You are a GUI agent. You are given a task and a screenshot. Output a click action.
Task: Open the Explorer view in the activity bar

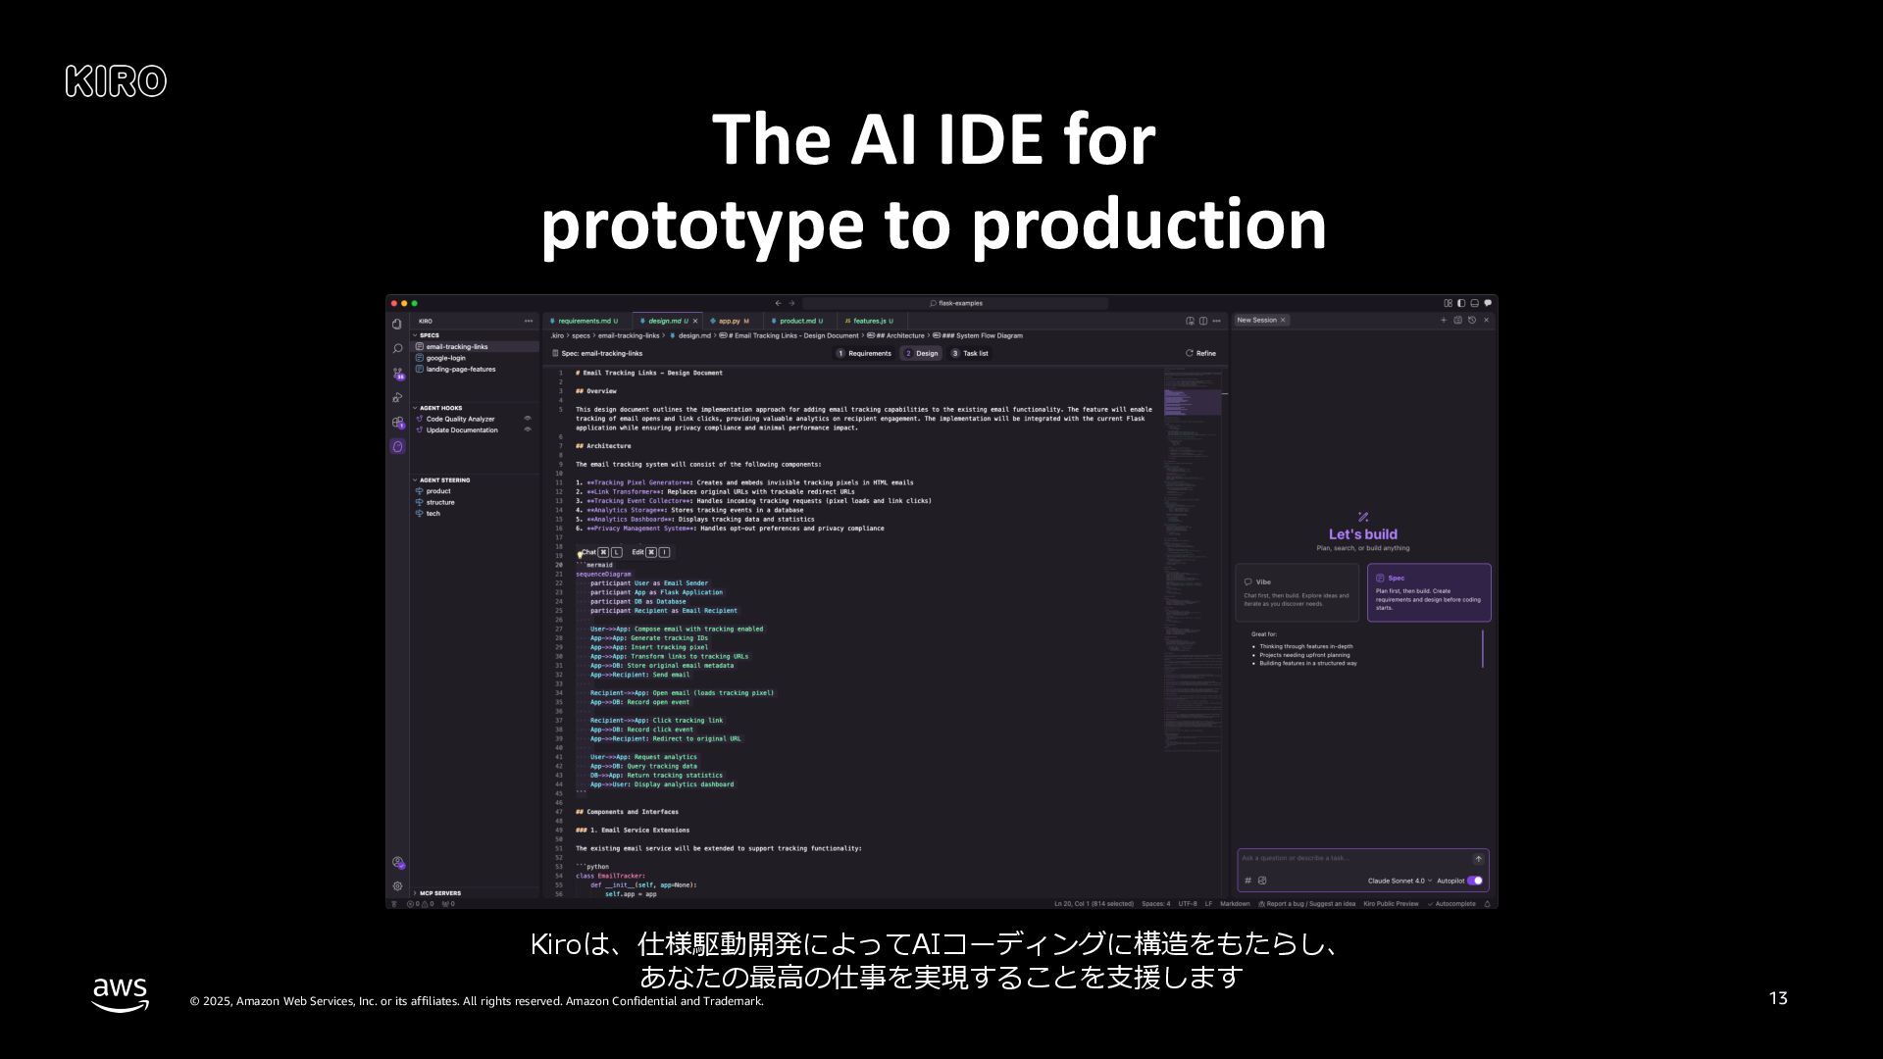point(397,324)
